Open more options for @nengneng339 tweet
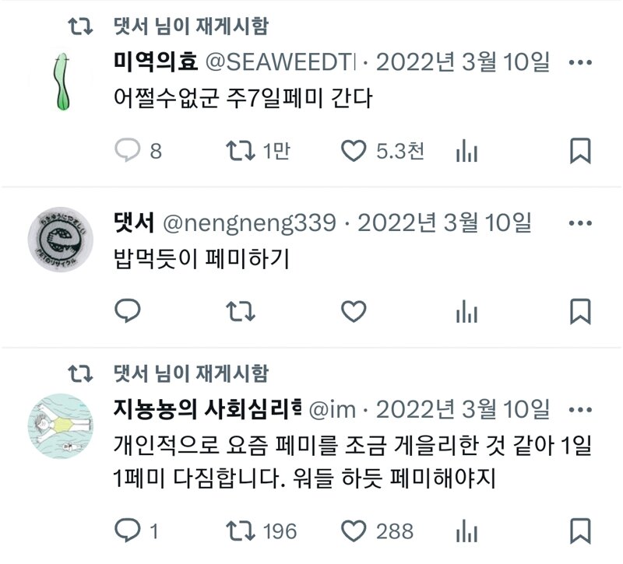Screen dimensions: 623x564 pyautogui.click(x=580, y=223)
